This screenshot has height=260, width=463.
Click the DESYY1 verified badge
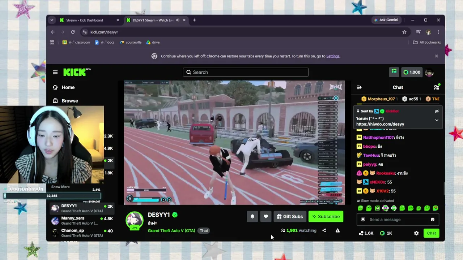click(x=175, y=215)
